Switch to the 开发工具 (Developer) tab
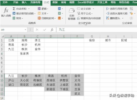Screen dimensions: 137x100 tap(102, 2)
